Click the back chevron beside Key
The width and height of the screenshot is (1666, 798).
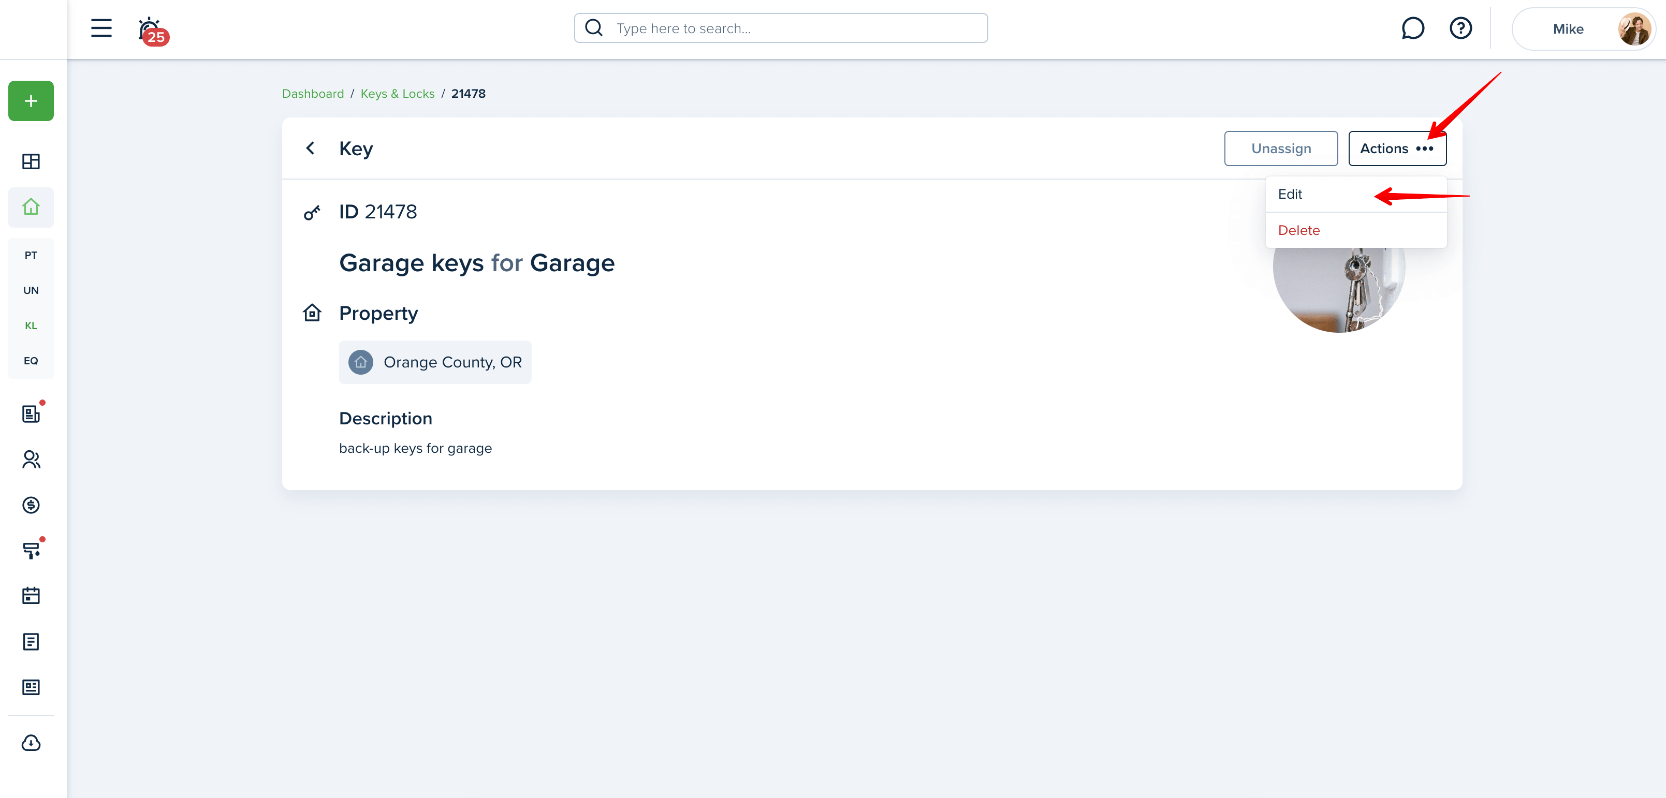coord(311,148)
